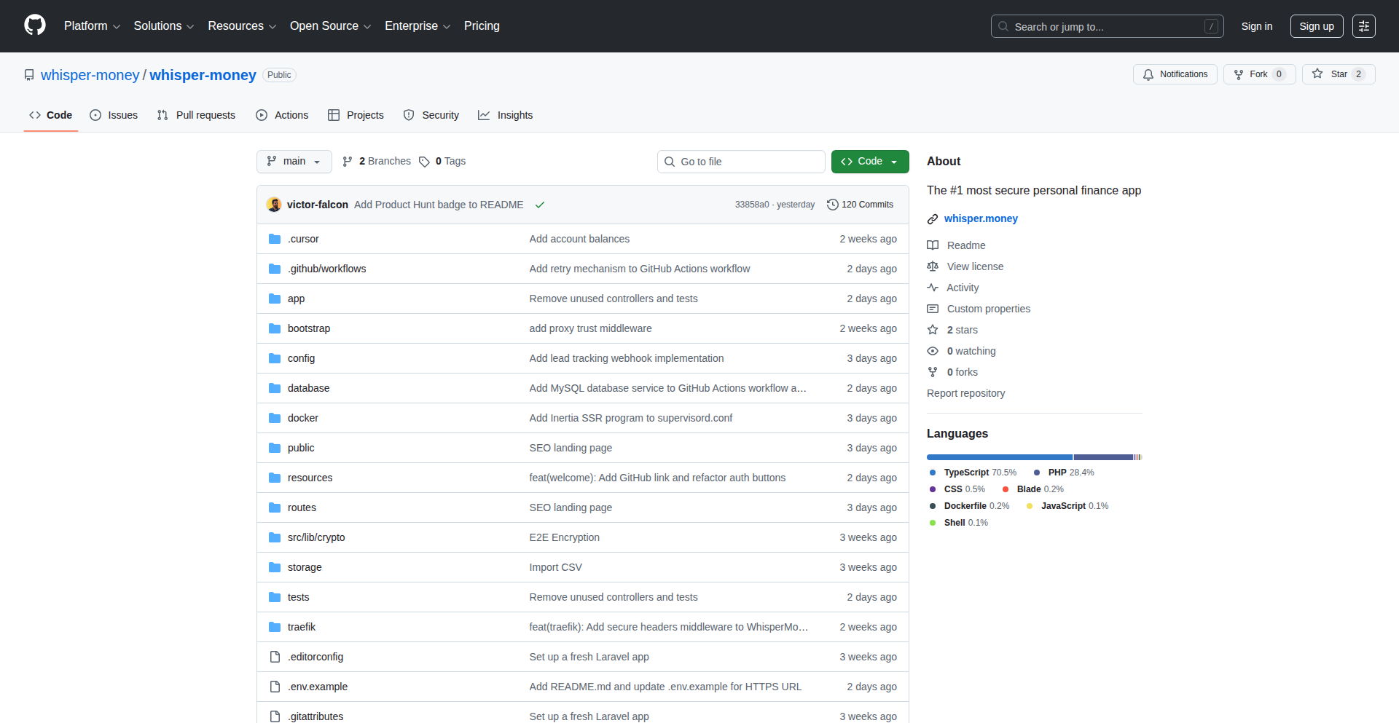Enable notifications for this repository
1399x723 pixels.
[x=1174, y=74]
